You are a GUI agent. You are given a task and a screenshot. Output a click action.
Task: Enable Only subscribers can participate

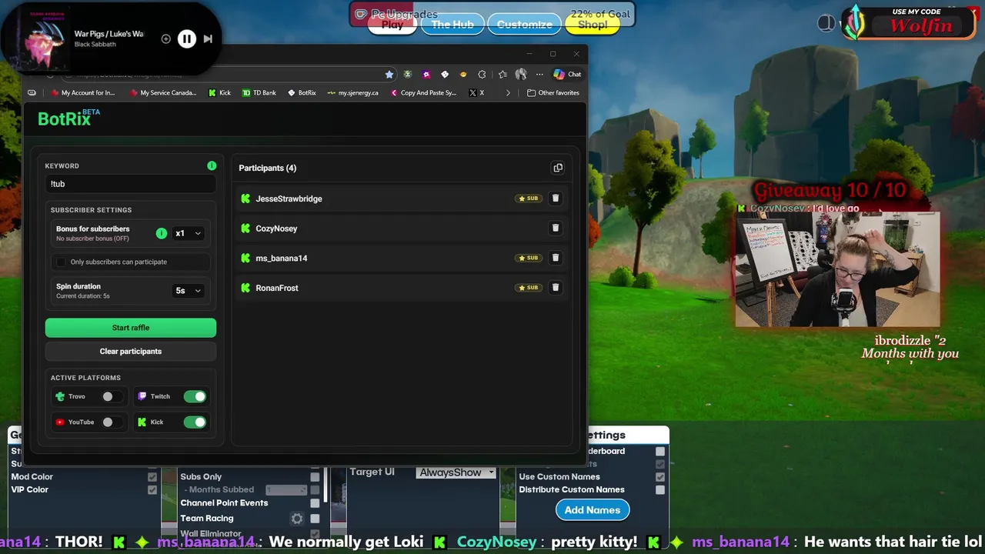pos(61,262)
